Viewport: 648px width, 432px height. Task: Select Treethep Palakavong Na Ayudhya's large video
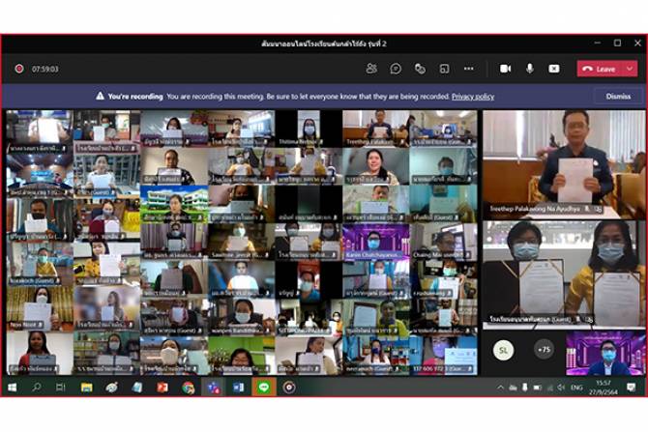(x=564, y=162)
